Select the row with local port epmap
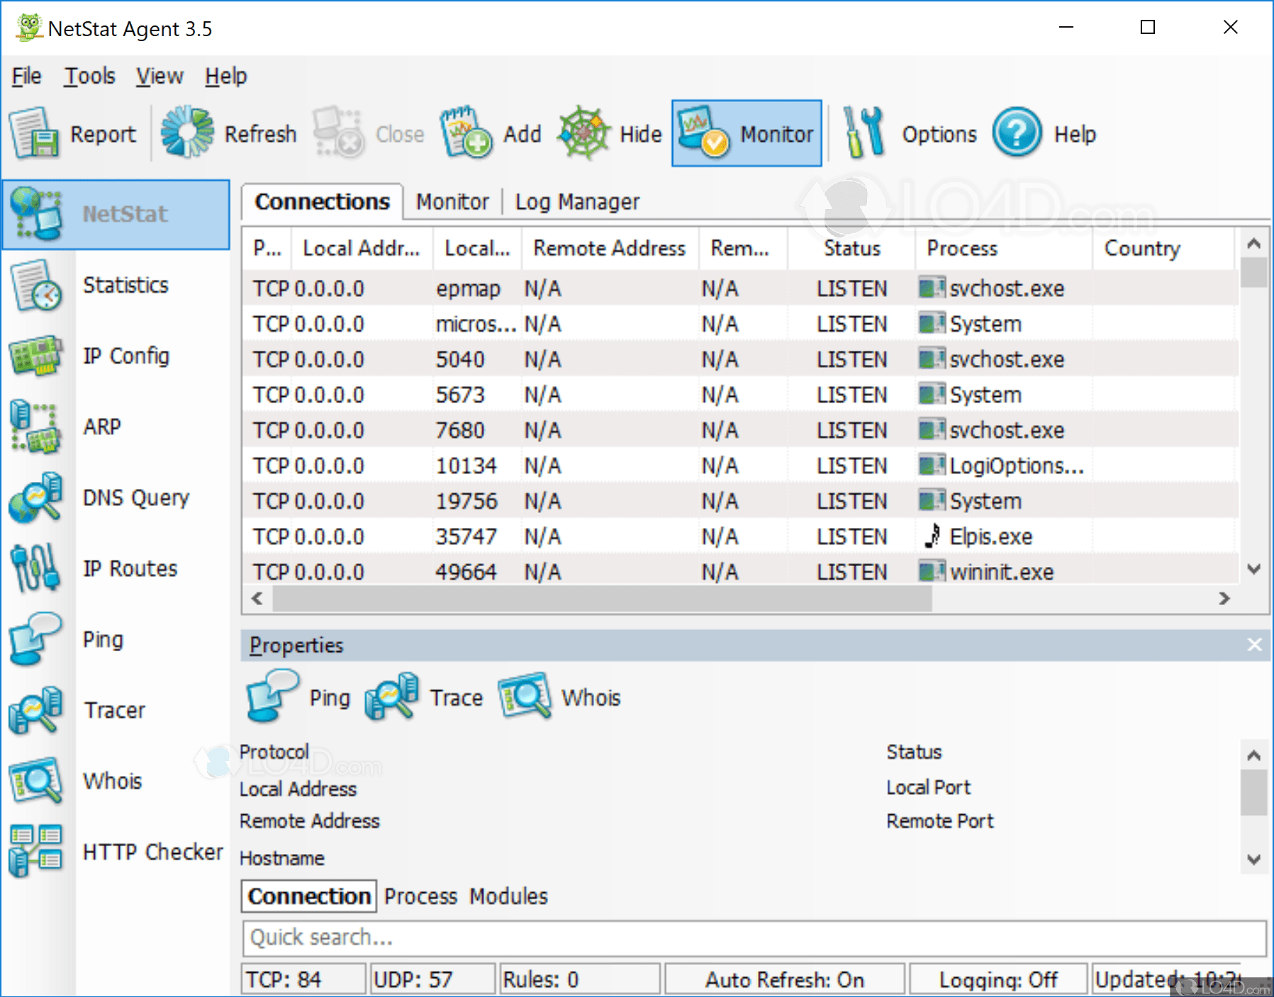The image size is (1274, 997). coord(740,288)
